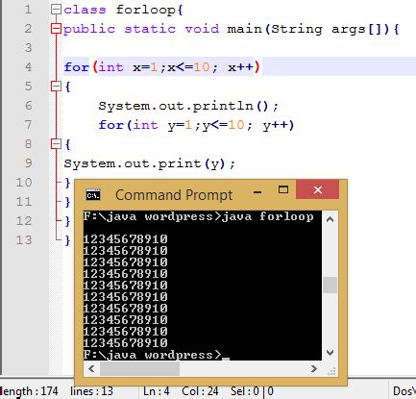Click the inner 'for(int y=1' loop line

click(x=196, y=125)
